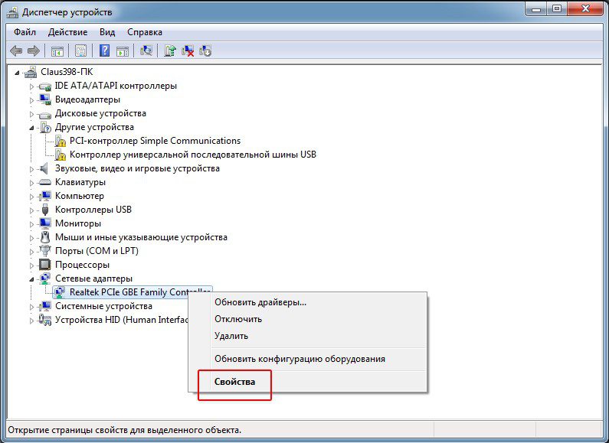Click the Мыши mouse icon
Viewport: 609px width, 443px height.
pyautogui.click(x=45, y=237)
